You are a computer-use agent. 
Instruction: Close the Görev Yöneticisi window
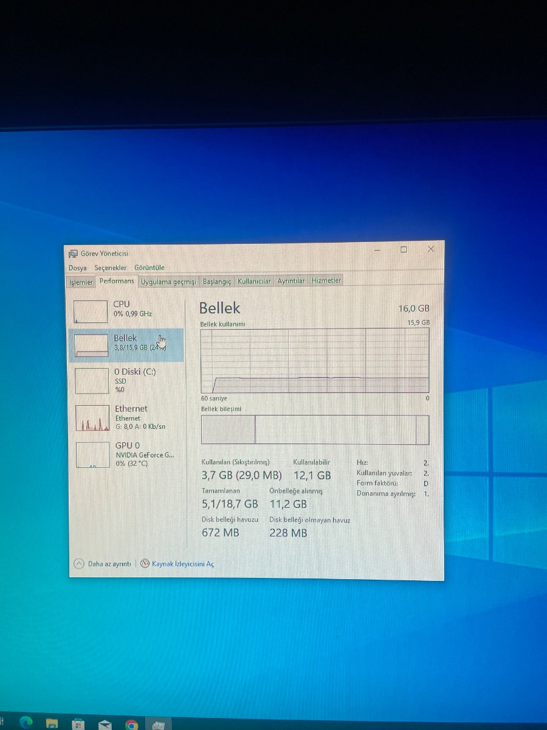point(431,249)
